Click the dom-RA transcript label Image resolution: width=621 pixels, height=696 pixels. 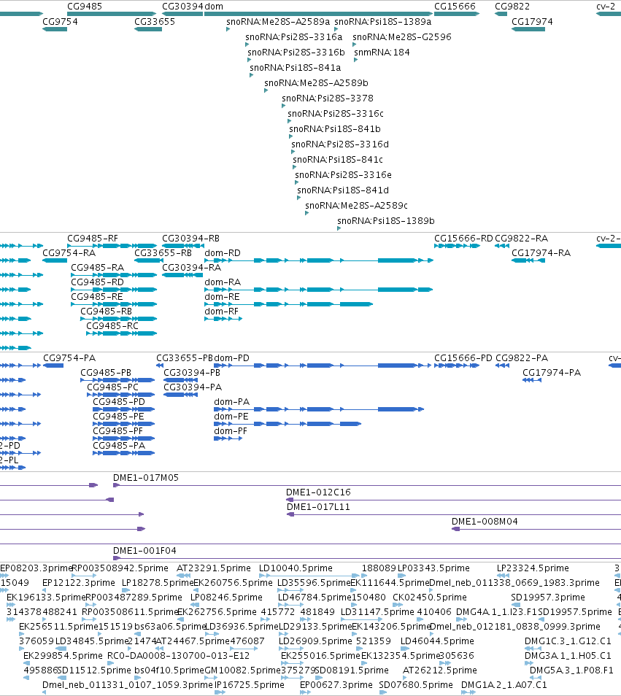(223, 282)
